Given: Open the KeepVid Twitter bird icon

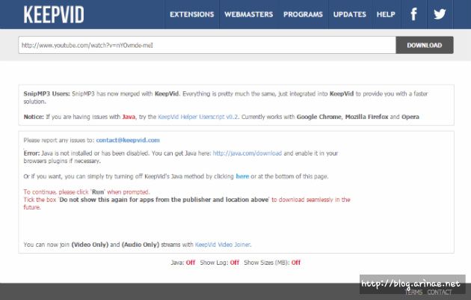Looking at the screenshot, I should click(440, 14).
